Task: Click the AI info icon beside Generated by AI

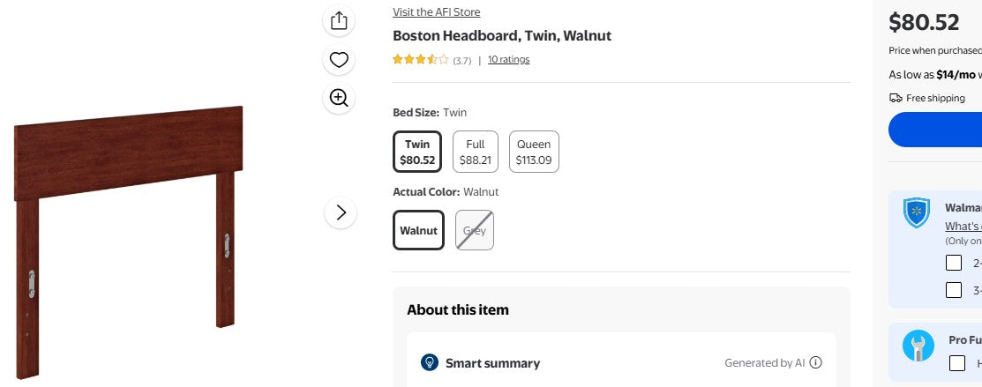Action: (x=816, y=362)
